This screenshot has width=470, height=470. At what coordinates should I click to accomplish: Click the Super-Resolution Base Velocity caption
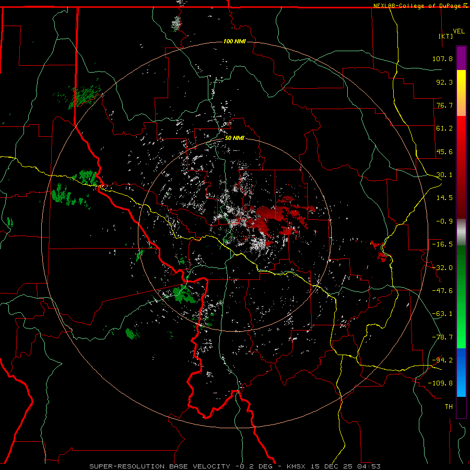235,466
